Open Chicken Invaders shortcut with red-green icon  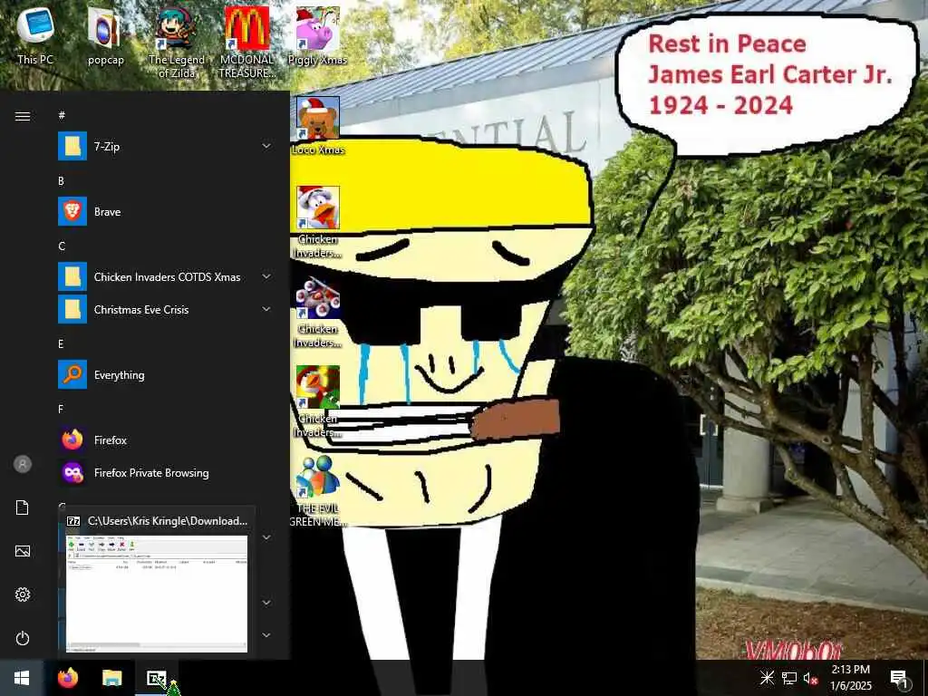pyautogui.click(x=318, y=401)
